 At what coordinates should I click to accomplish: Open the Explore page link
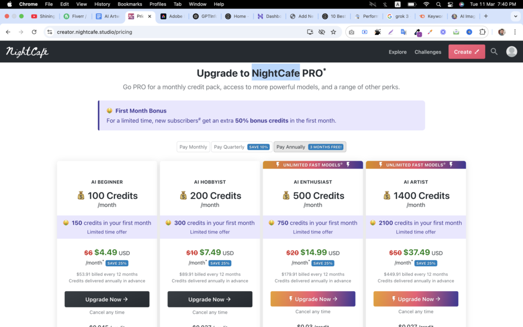click(x=397, y=52)
